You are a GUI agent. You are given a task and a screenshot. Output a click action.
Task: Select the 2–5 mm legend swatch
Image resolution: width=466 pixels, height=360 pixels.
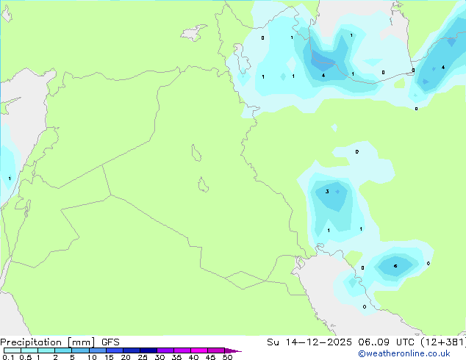coord(63,350)
